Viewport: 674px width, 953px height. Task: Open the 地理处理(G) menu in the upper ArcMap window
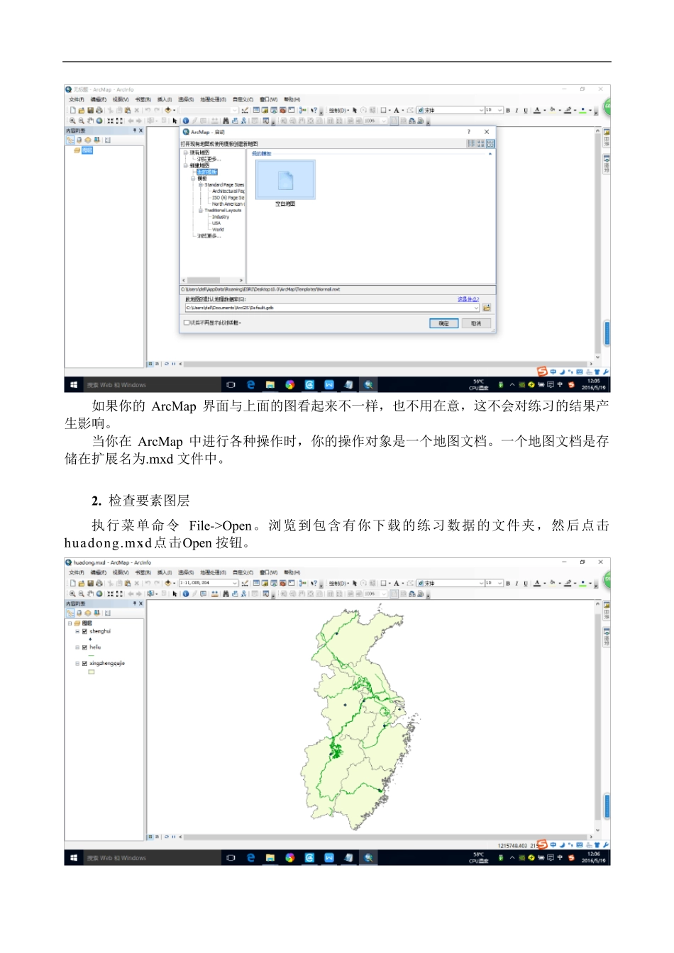pos(213,100)
